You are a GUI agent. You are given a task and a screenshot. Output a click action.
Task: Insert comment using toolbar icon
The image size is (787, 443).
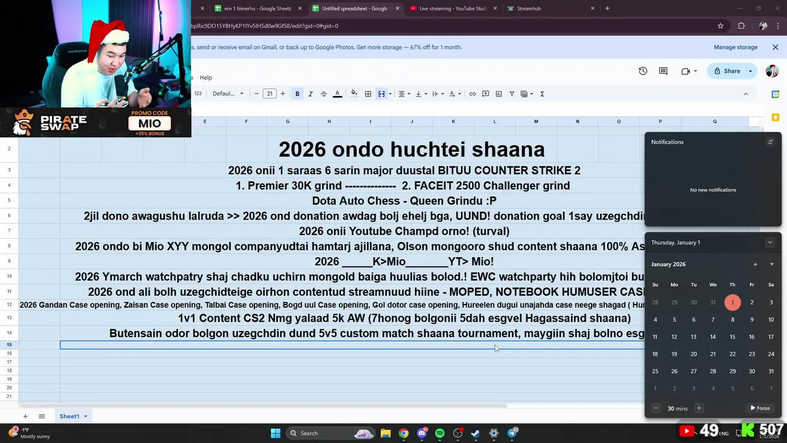pyautogui.click(x=486, y=94)
